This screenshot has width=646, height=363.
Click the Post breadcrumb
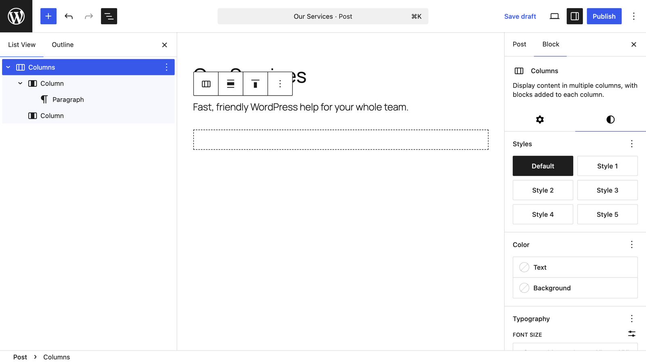(x=20, y=357)
